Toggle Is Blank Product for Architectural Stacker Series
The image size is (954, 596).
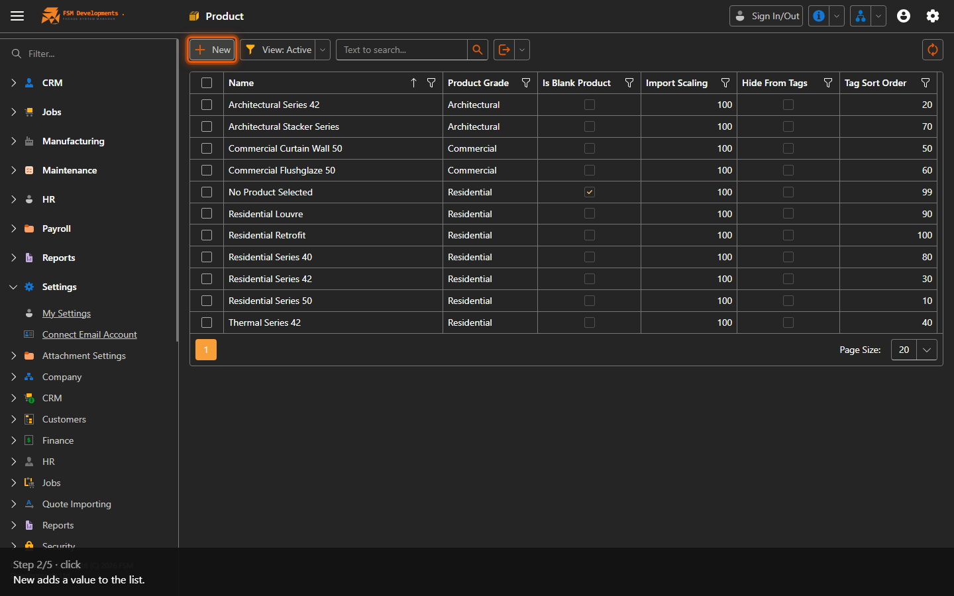[590, 126]
